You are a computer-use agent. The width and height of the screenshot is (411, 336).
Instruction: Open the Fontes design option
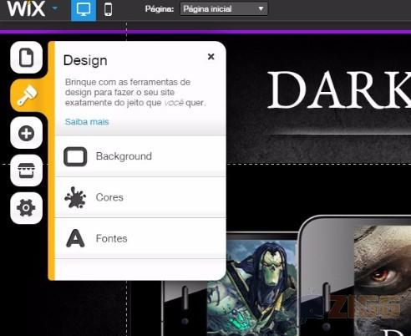point(140,238)
